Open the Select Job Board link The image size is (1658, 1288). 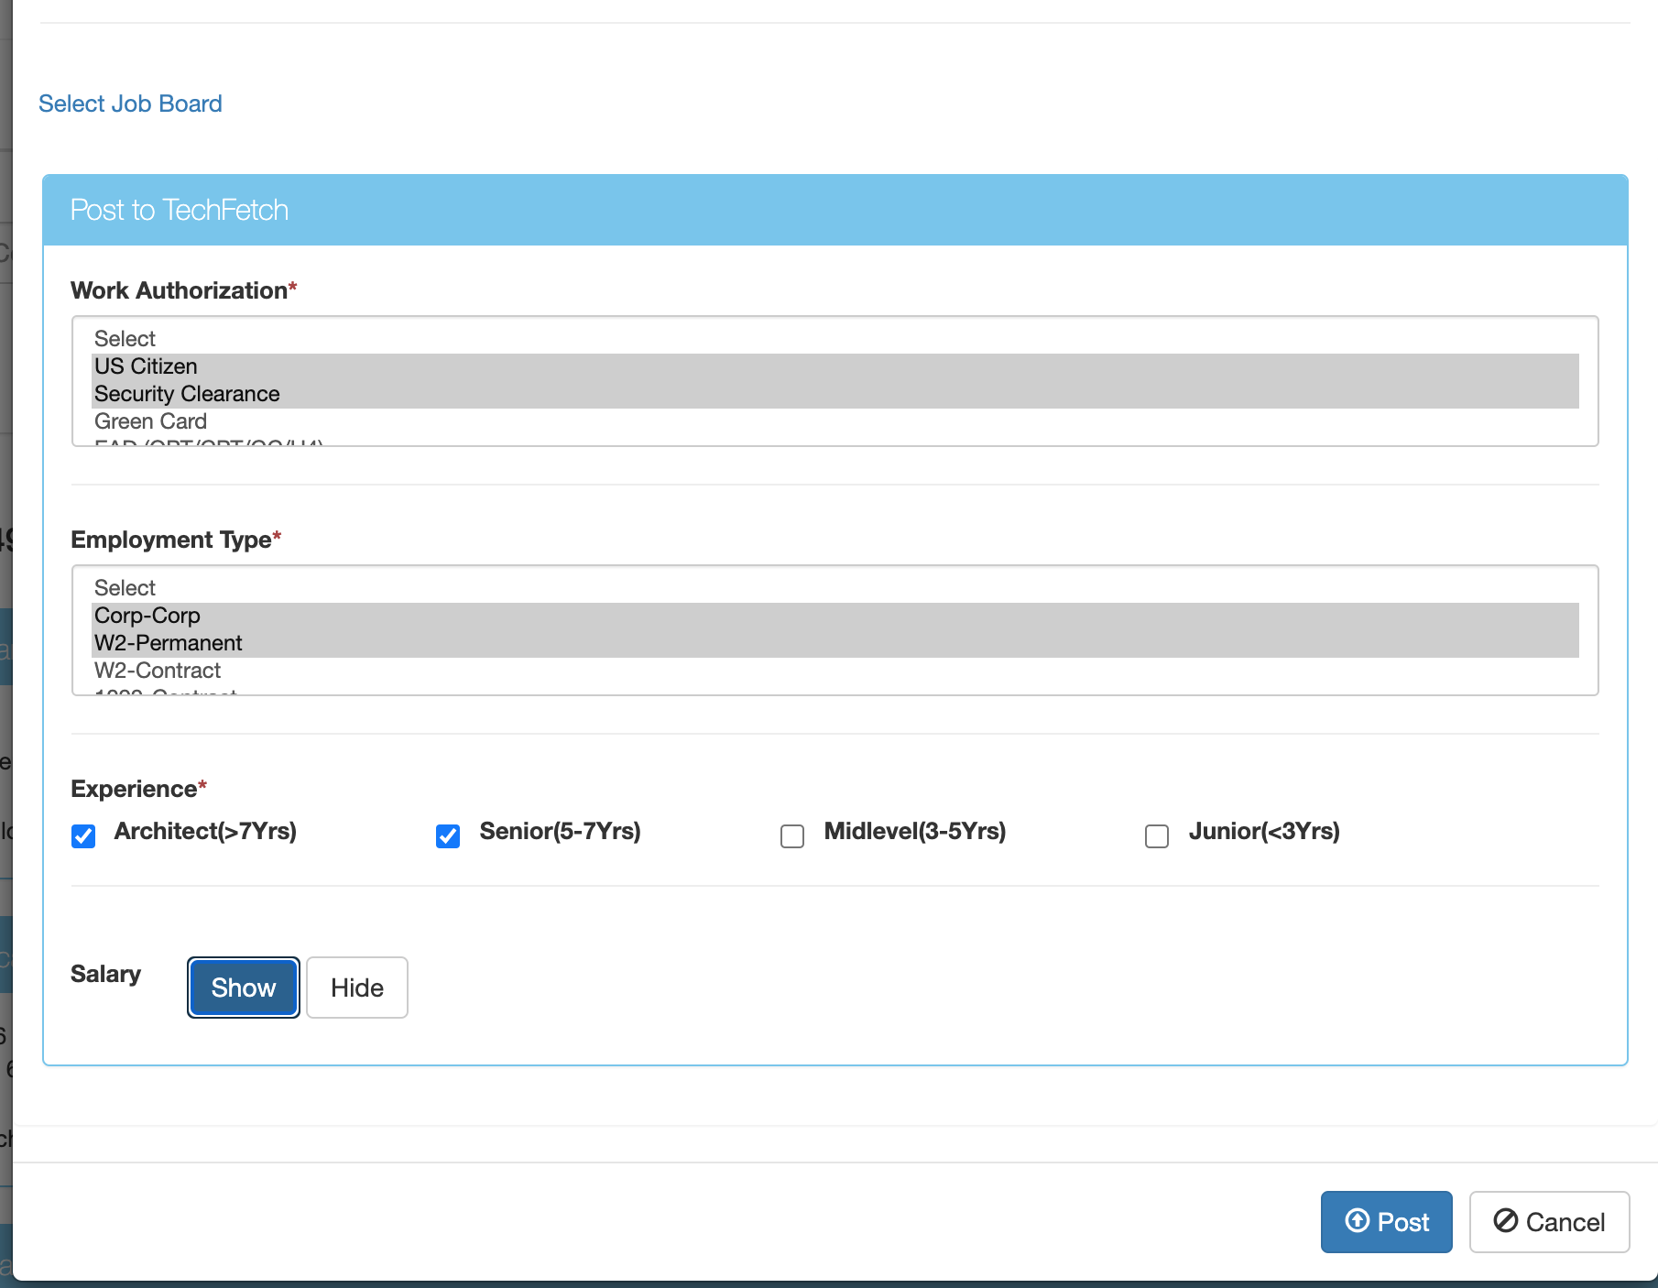130,104
